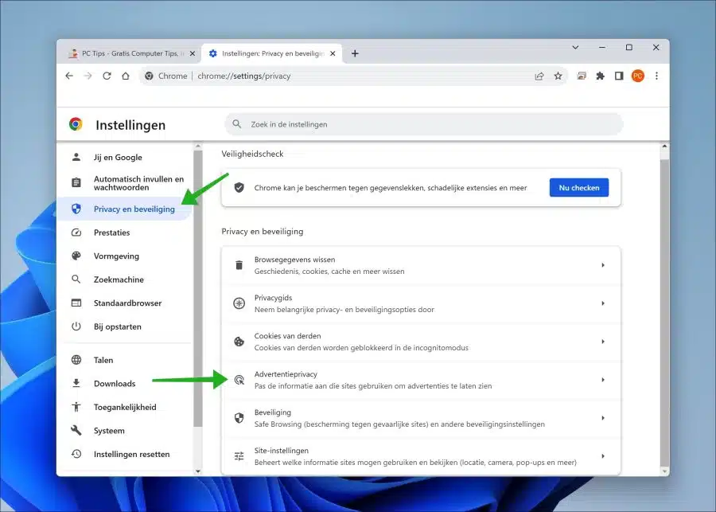Viewport: 716px width, 512px height.
Task: Close the Instellingen tab
Action: click(333, 53)
